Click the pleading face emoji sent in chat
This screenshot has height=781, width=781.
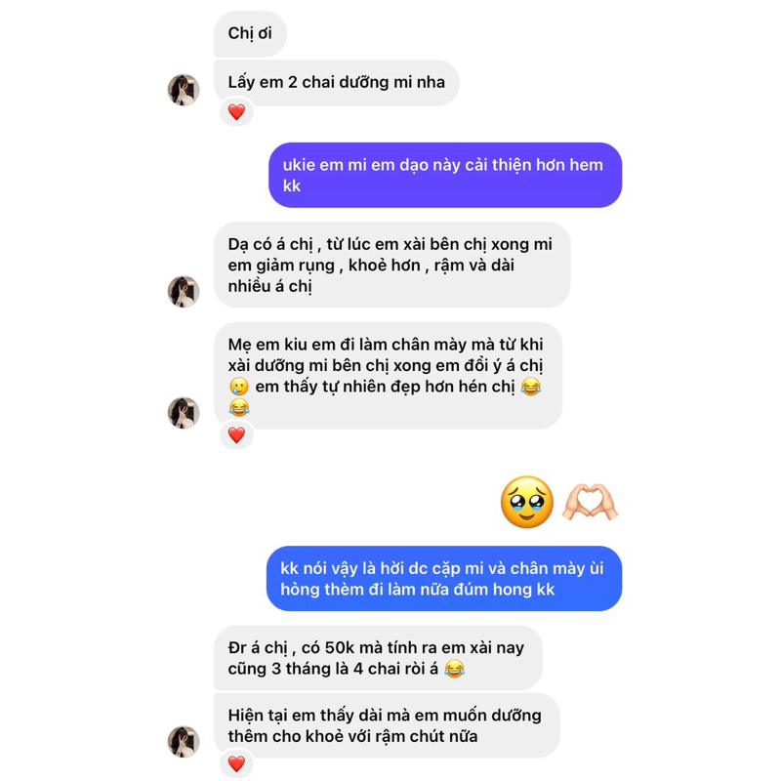(x=527, y=502)
